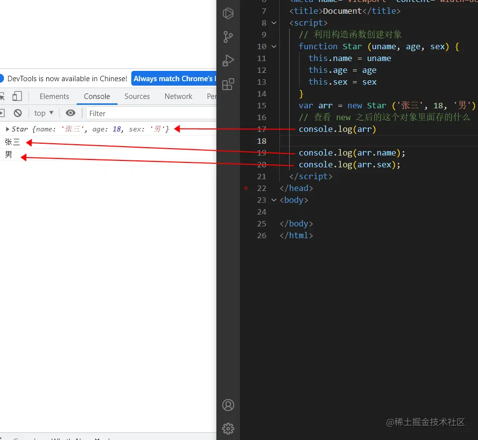Click the console sidebar toggle icon
The image size is (478, 440).
coord(2,113)
